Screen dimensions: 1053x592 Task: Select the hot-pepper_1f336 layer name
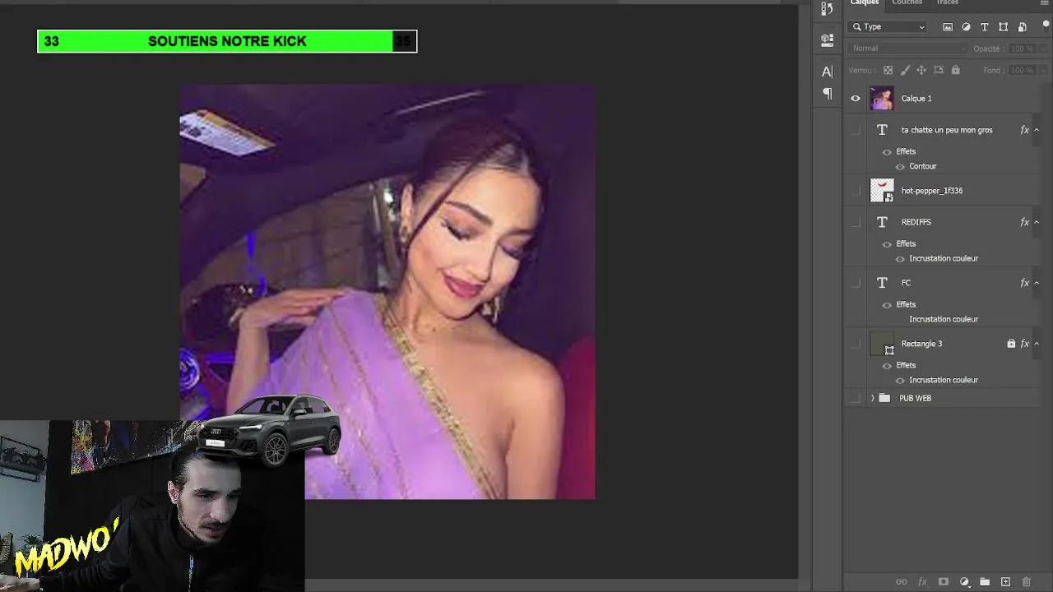pos(932,191)
